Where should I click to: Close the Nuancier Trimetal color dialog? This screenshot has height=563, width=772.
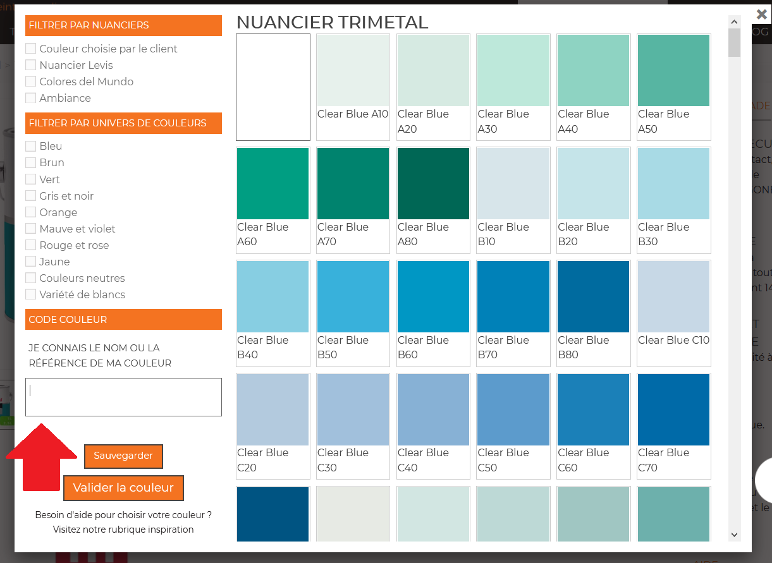pyautogui.click(x=762, y=14)
